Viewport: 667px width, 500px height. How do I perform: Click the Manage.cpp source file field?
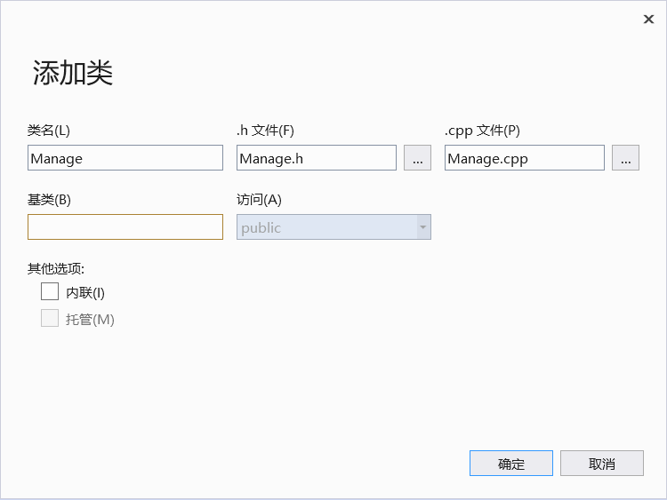524,158
